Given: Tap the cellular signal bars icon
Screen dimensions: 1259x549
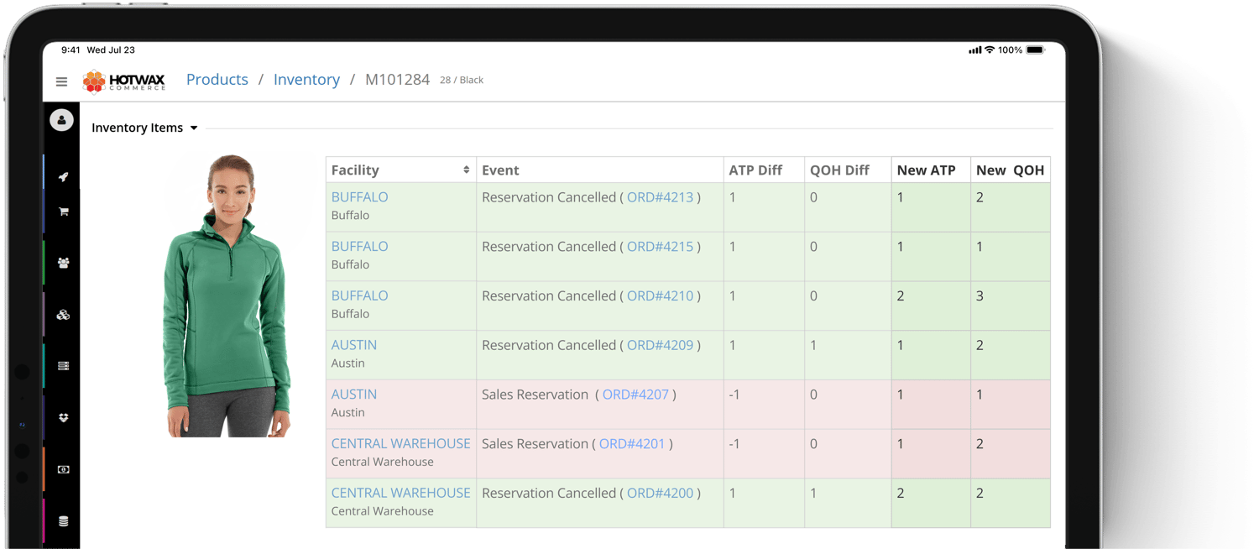Looking at the screenshot, I should tap(974, 50).
